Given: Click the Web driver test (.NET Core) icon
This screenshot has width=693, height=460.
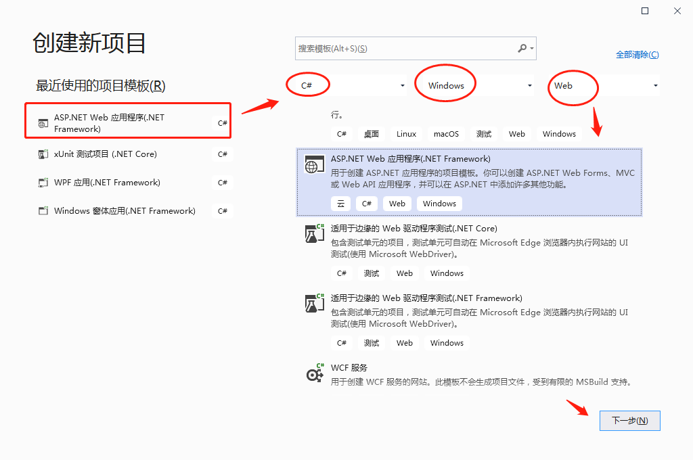Looking at the screenshot, I should [x=314, y=233].
